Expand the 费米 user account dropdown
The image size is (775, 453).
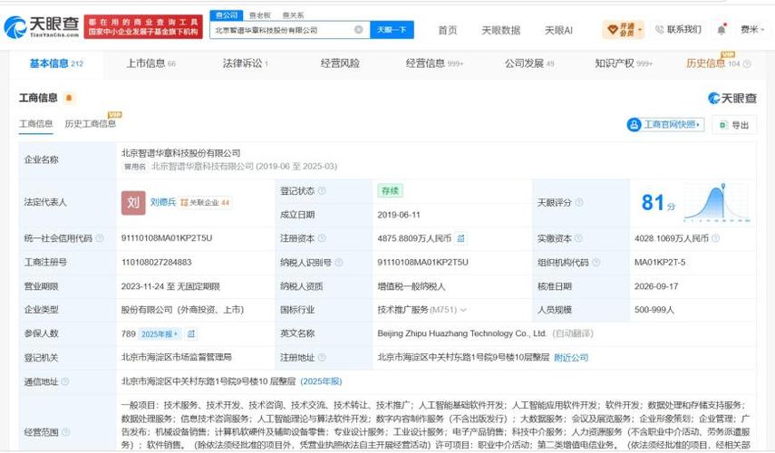coord(752,30)
